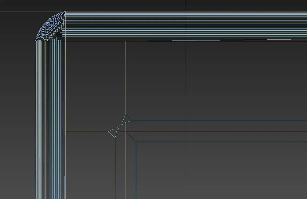The image size is (307, 199).
Task: Click the uppermost of three horizontal edges on right
Action: point(219,121)
